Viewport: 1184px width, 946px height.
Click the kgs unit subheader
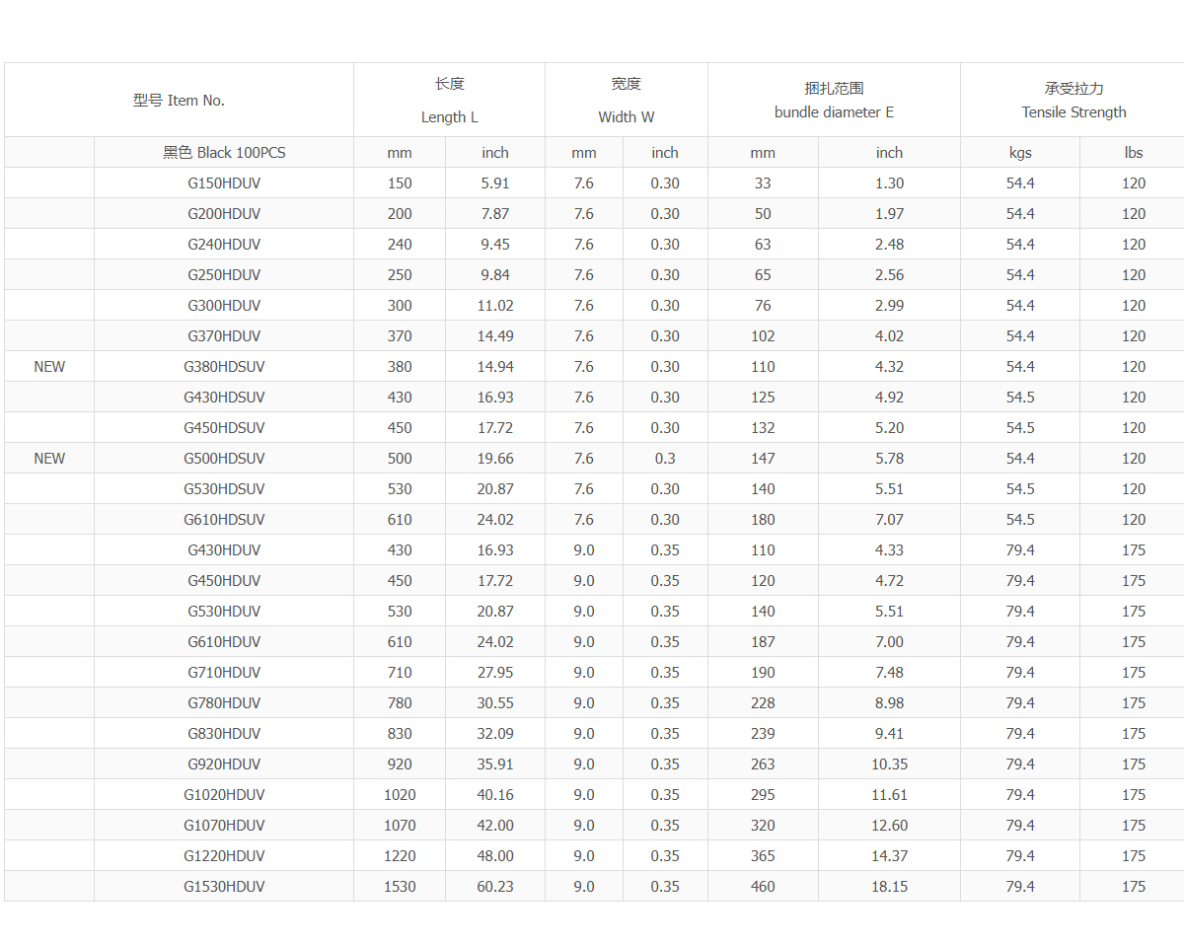coord(1020,153)
